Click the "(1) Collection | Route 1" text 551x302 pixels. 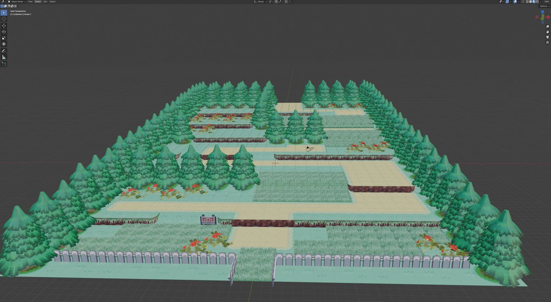(x=21, y=14)
